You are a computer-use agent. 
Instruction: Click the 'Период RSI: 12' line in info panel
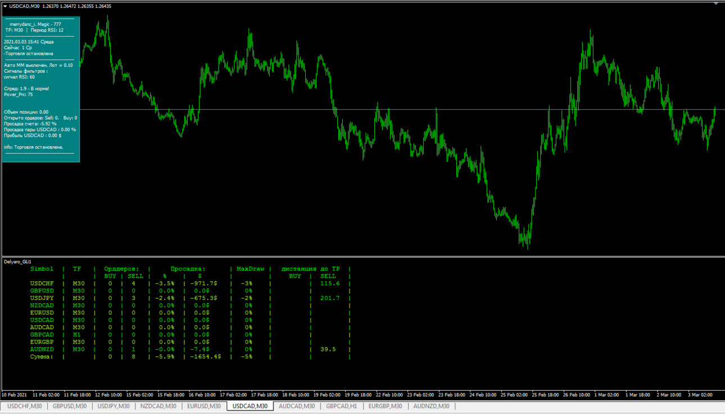[47, 30]
